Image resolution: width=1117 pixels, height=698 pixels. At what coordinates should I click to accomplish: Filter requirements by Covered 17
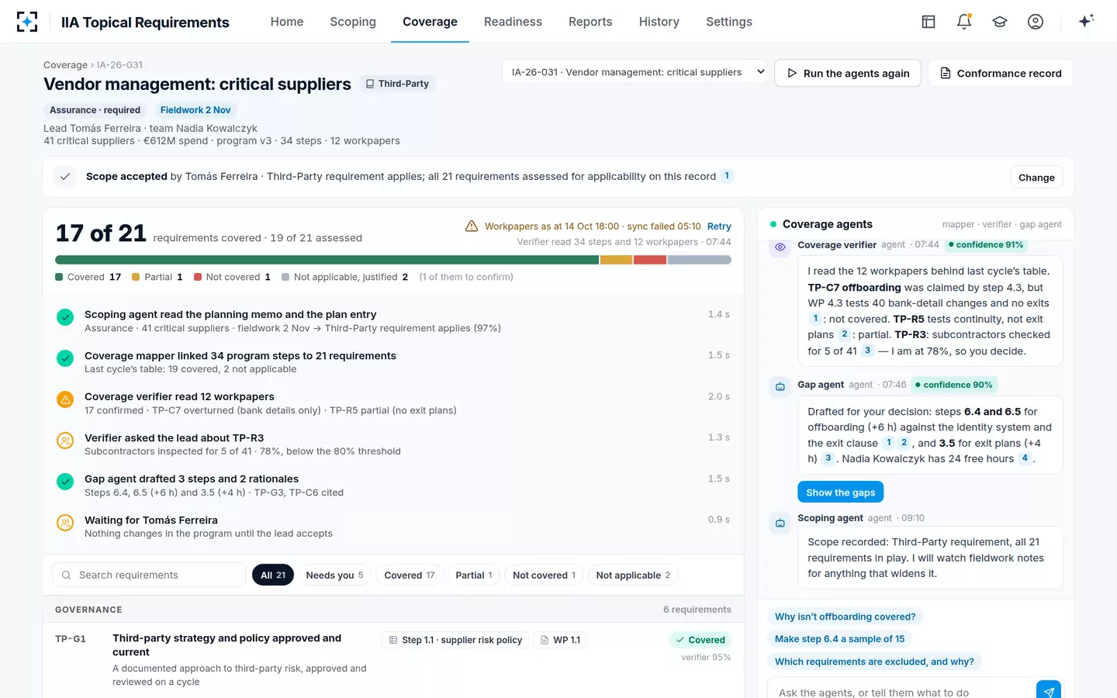point(410,575)
